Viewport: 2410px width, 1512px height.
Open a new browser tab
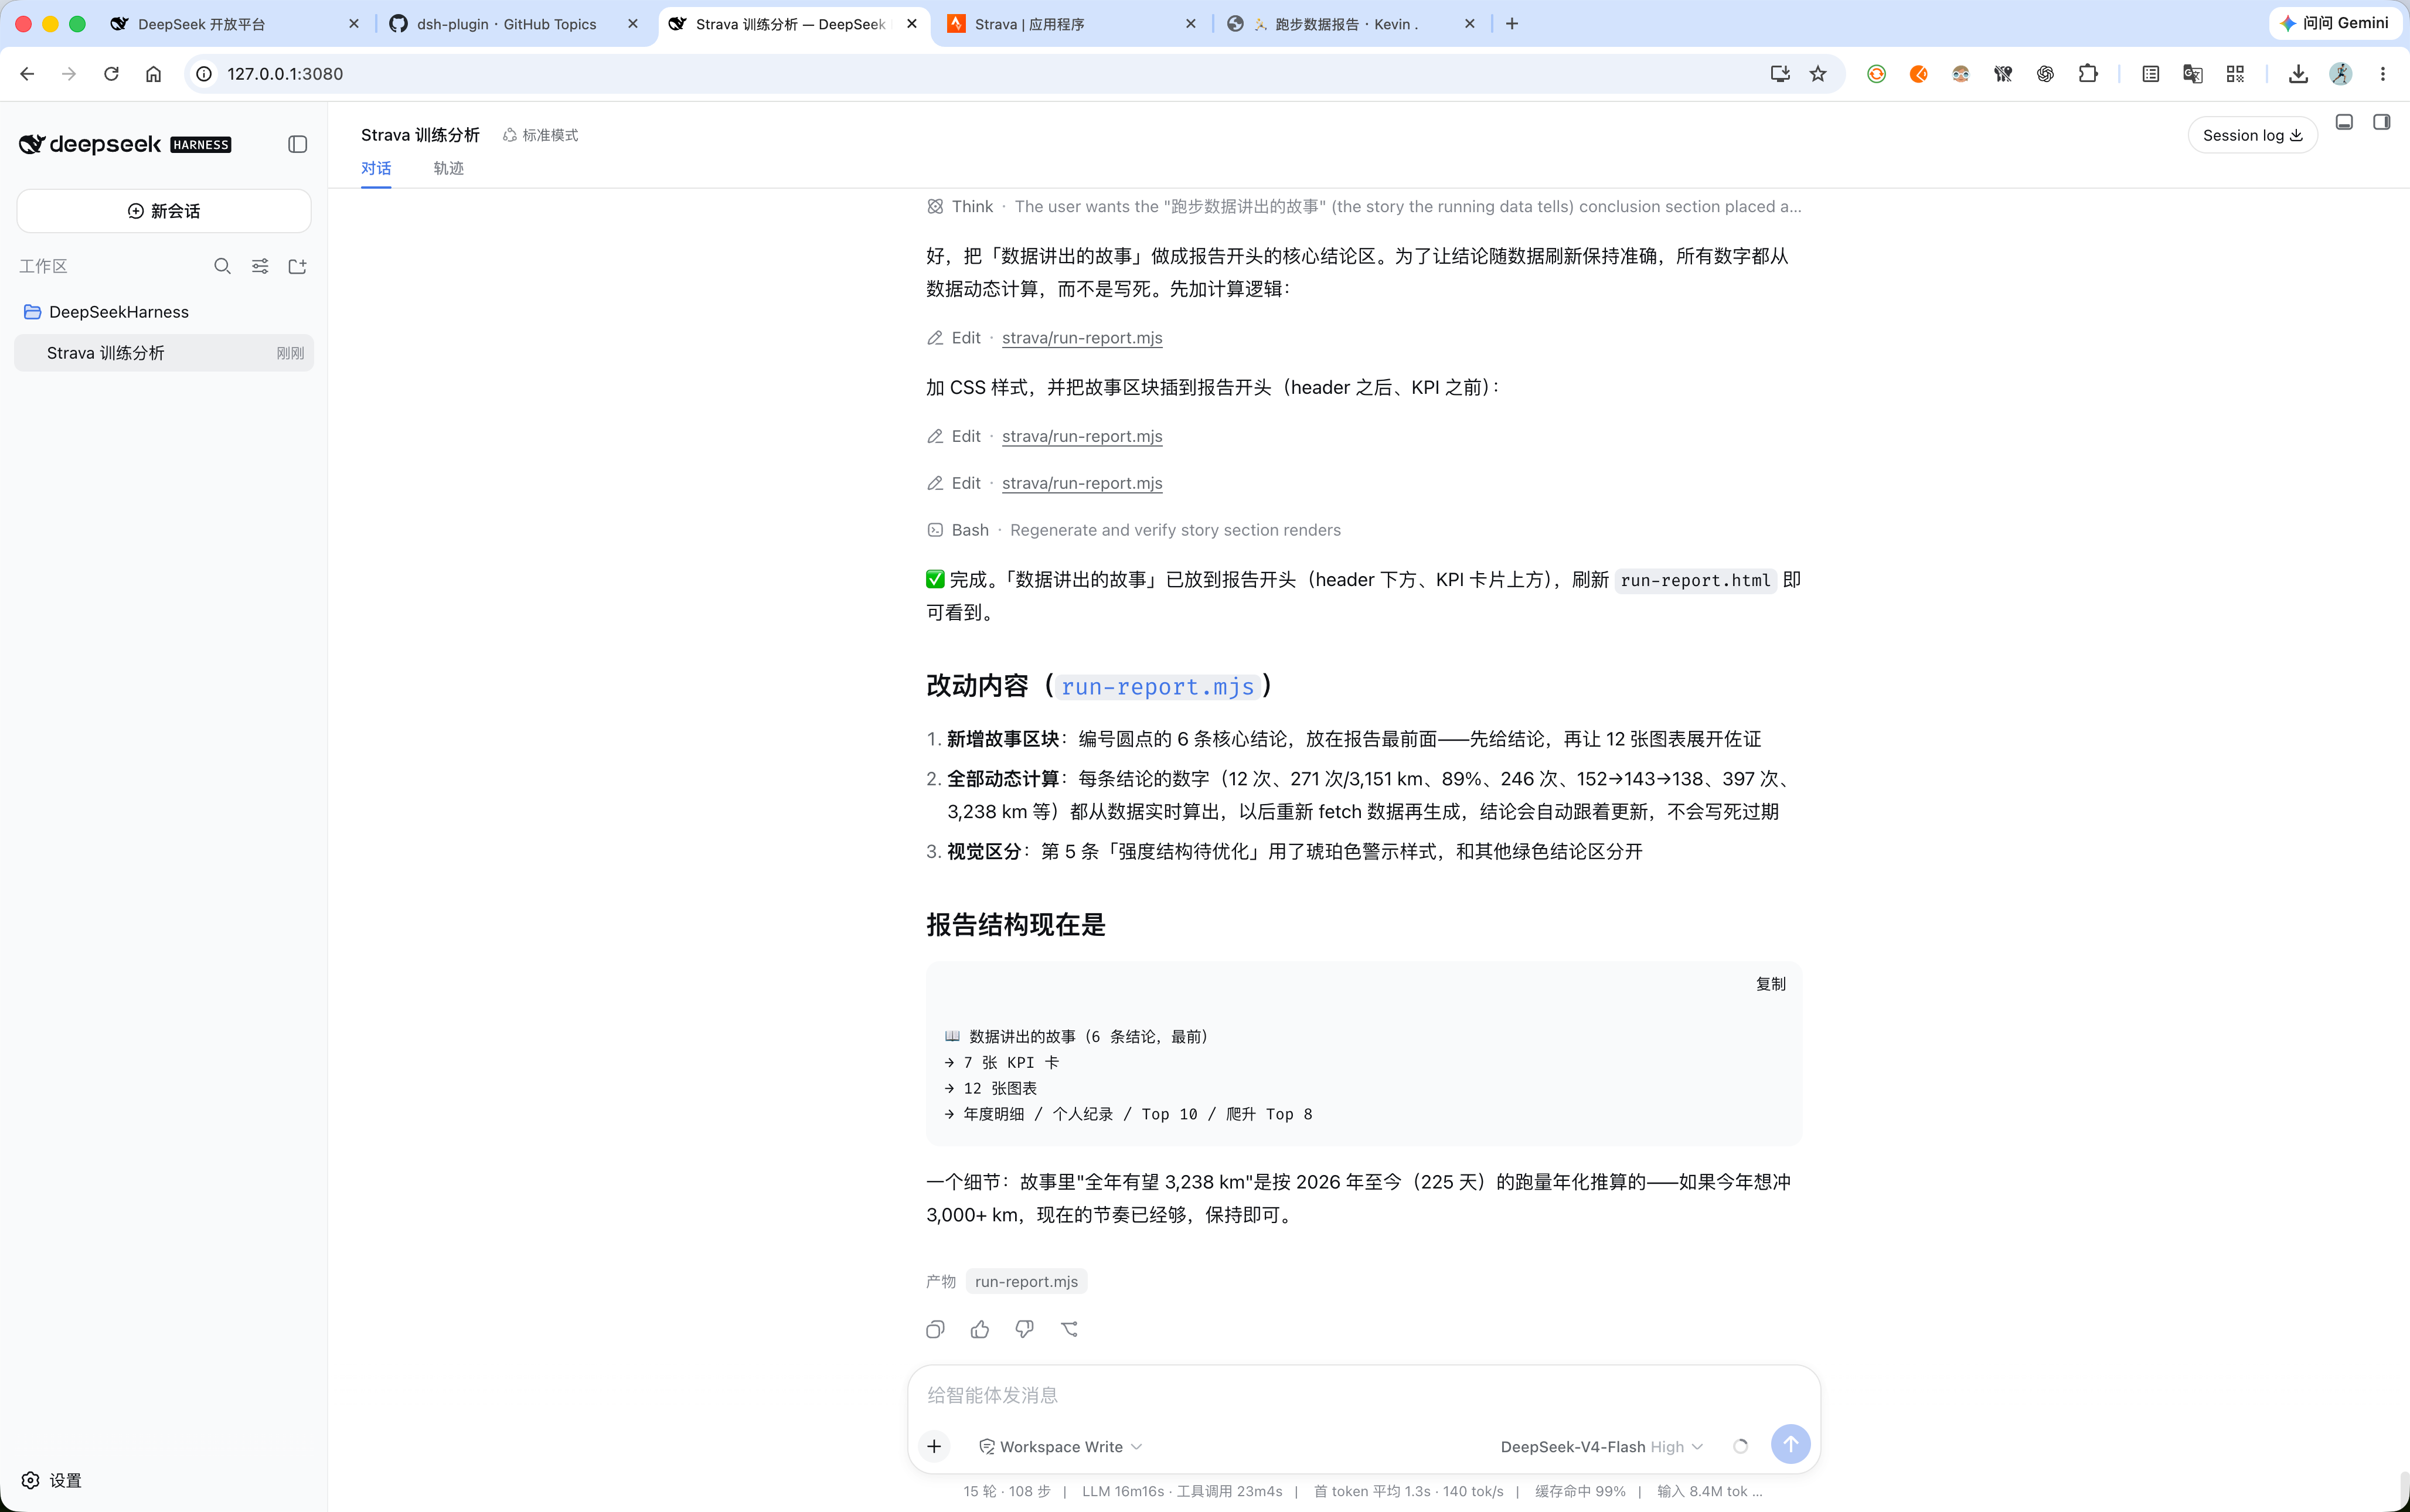(1512, 24)
